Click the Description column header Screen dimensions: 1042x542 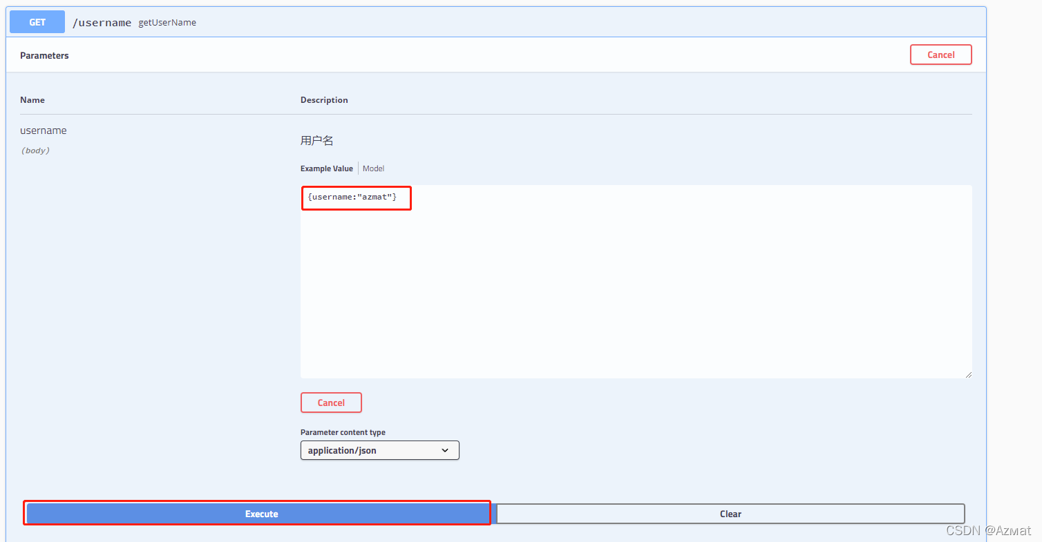click(324, 100)
